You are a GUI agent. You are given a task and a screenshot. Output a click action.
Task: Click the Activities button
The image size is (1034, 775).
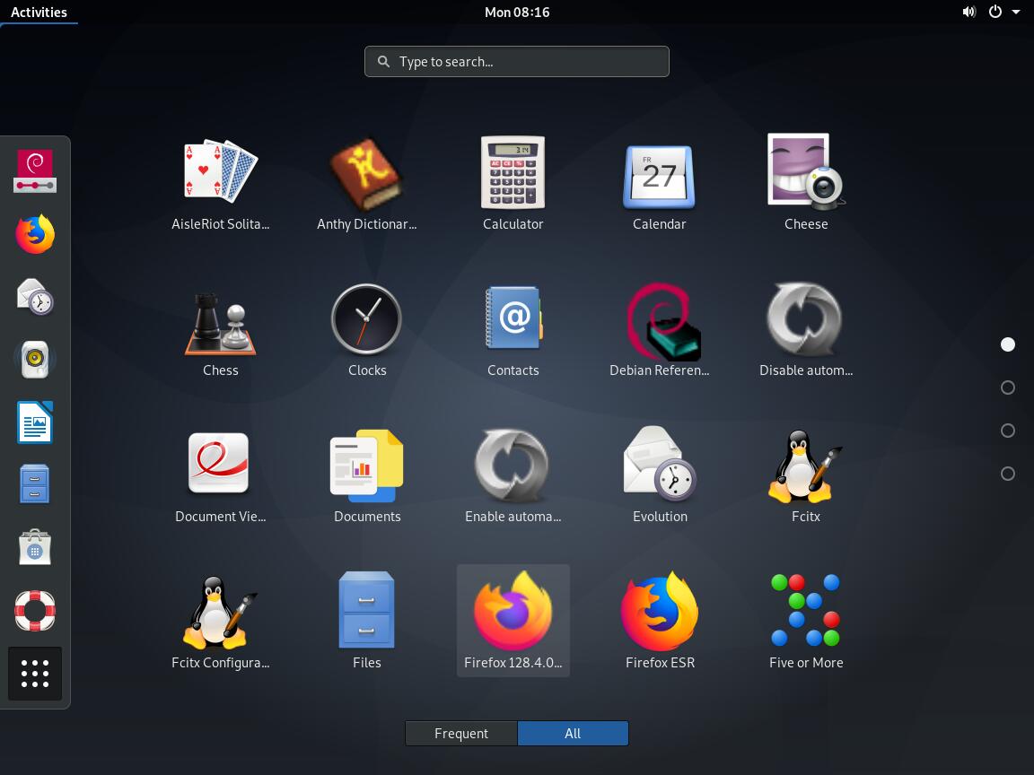[39, 12]
